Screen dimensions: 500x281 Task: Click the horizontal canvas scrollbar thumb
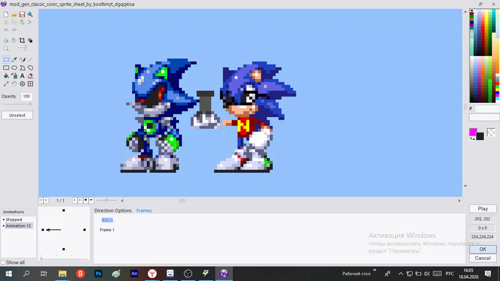pos(182,200)
